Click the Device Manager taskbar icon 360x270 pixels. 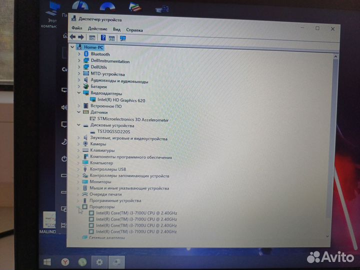[116, 262]
